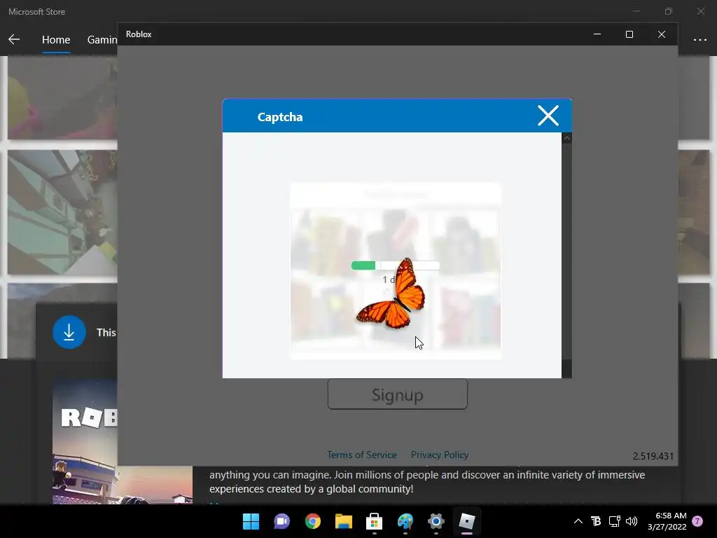Open the notification badge showing 7
The image size is (717, 538).
[697, 521]
